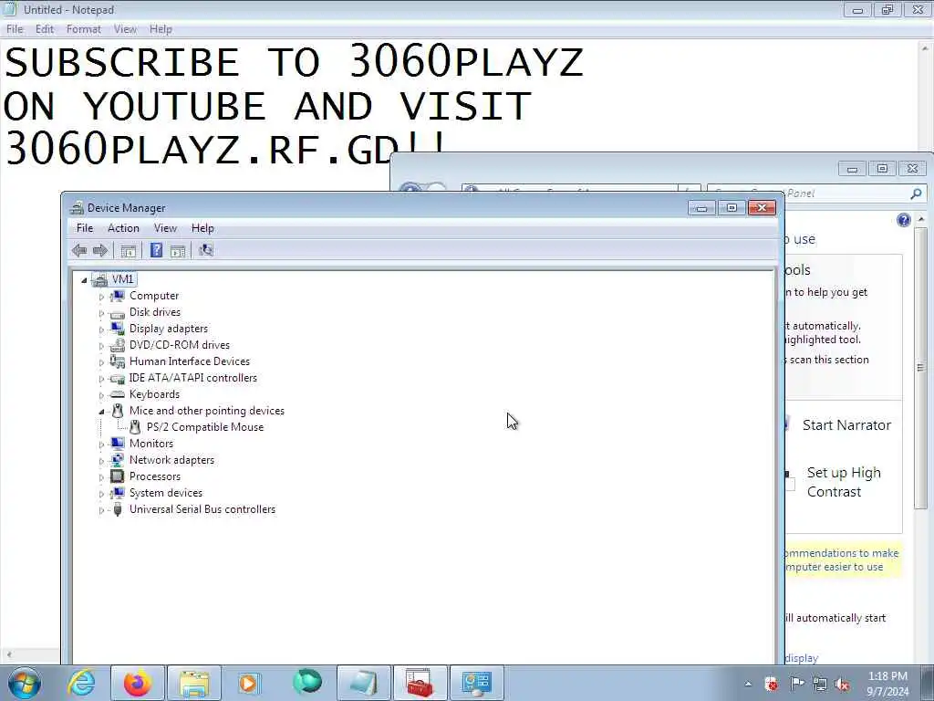Open Windows Explorer from the taskbar
The width and height of the screenshot is (934, 701).
[194, 683]
